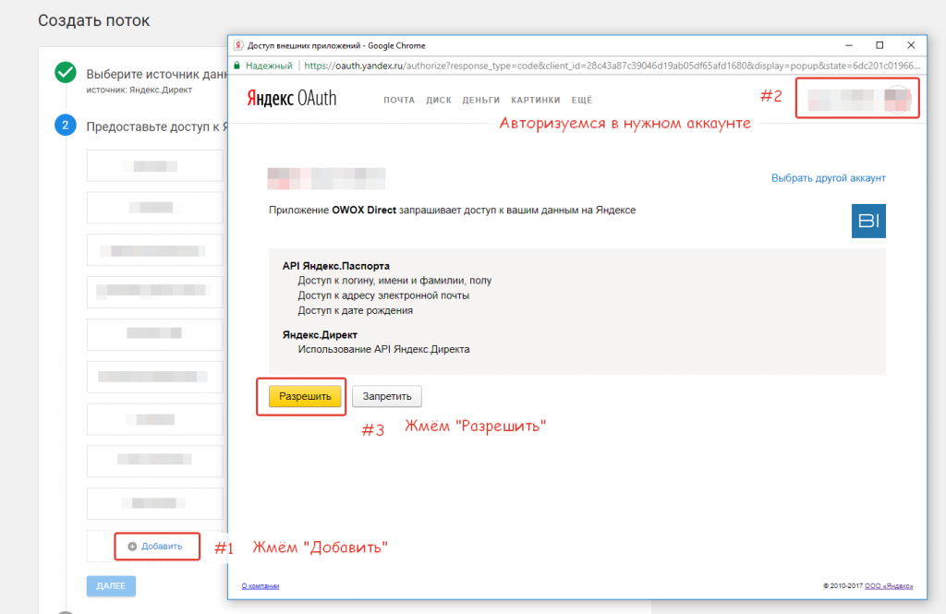Screen dimensions: 946x614
Task: Click the green checkmark step icon
Action: 66,73
